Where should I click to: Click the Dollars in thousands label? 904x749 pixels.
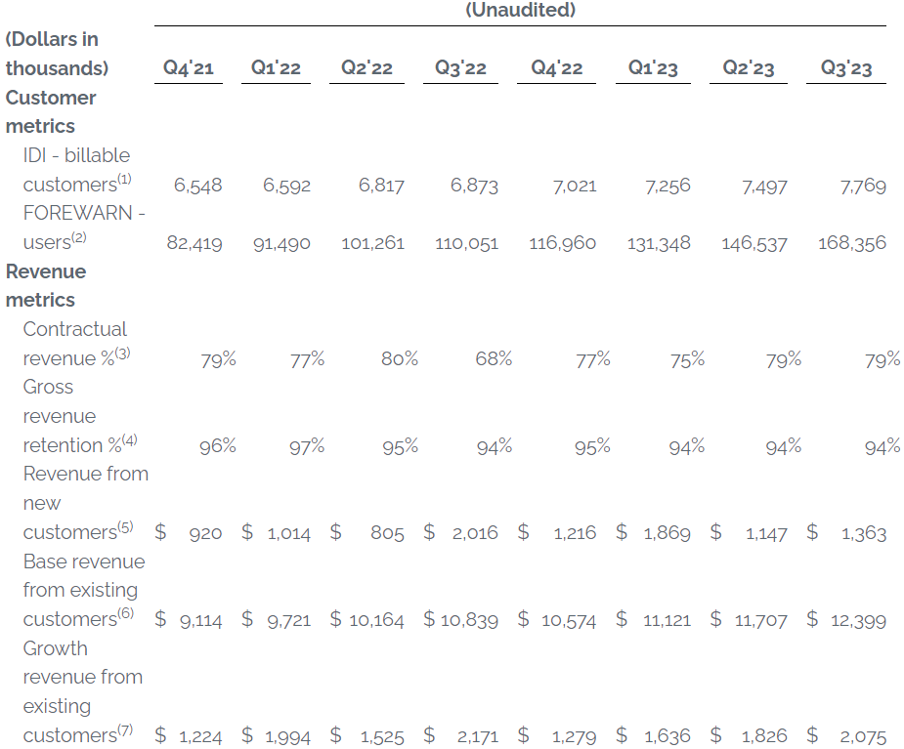tap(55, 54)
